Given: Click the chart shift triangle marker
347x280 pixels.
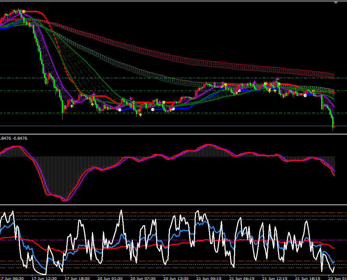Looking at the screenshot, I should 336,3.
